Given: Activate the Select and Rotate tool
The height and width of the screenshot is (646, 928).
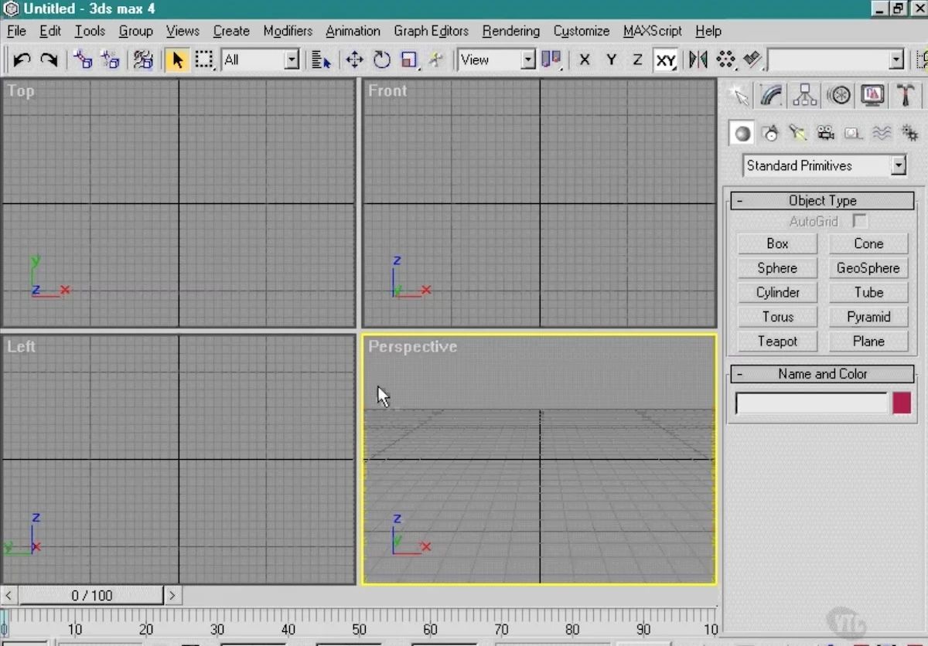Looking at the screenshot, I should tap(381, 59).
